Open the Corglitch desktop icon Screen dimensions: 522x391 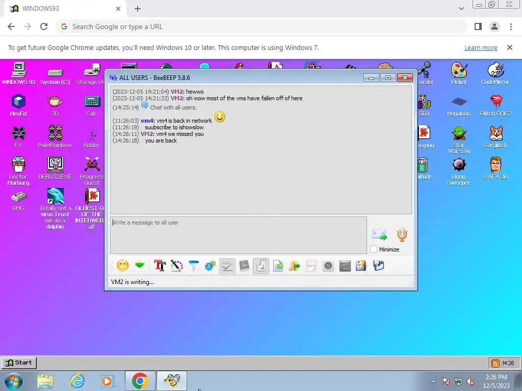[x=495, y=136]
